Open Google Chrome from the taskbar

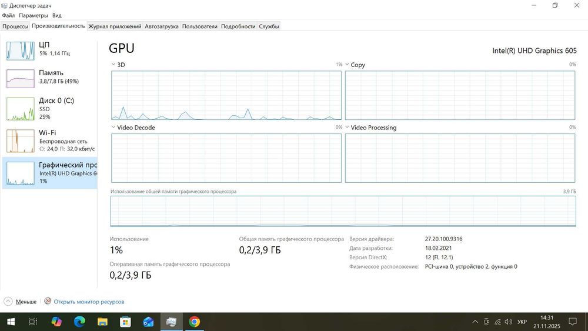pos(194,322)
